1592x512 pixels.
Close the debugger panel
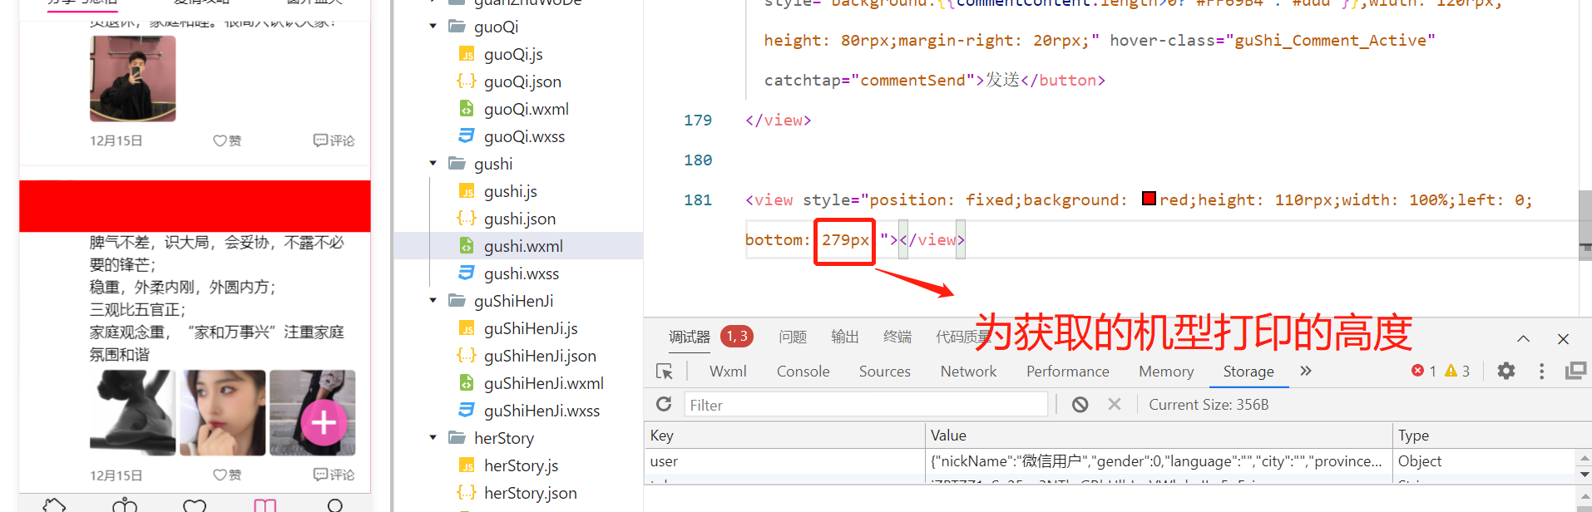(1563, 338)
